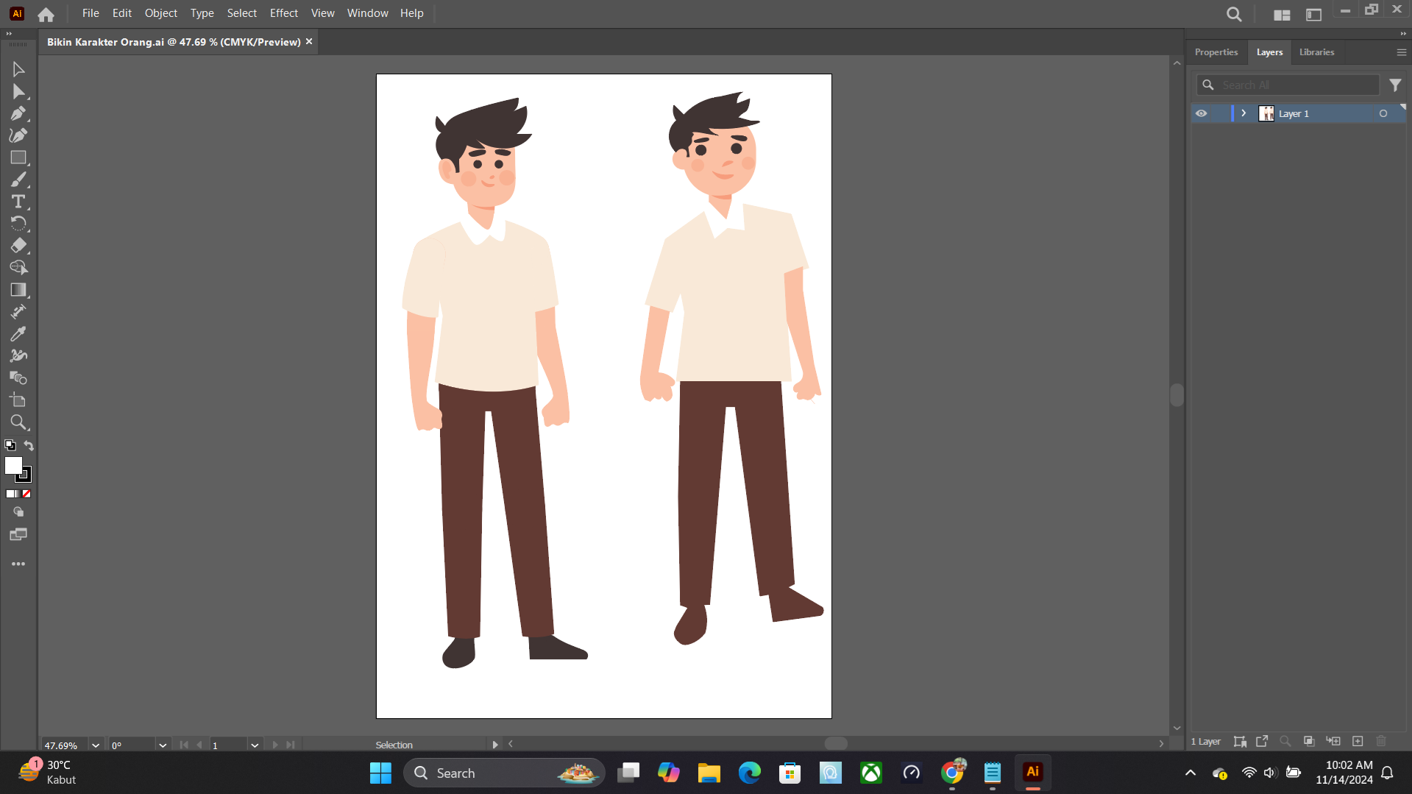
Task: Select the Type tool
Action: (x=18, y=202)
